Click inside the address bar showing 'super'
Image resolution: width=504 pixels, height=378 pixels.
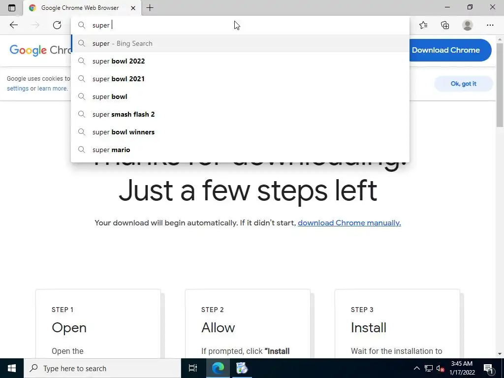240,25
